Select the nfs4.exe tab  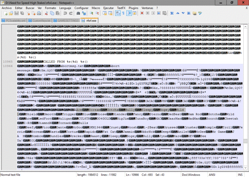pos(89,21)
